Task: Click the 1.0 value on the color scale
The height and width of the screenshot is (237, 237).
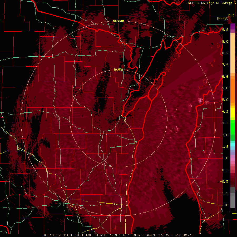Action: click(225, 158)
